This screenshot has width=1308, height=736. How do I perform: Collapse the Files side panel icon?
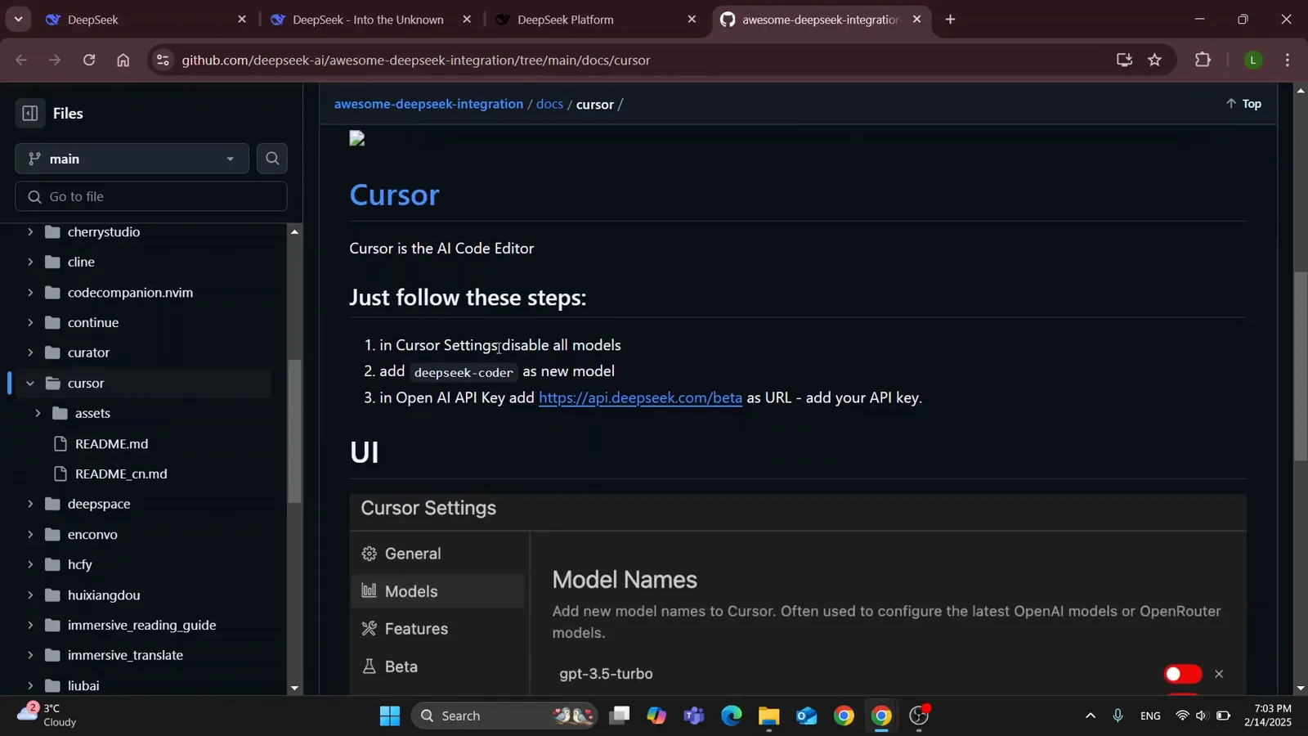(x=29, y=114)
